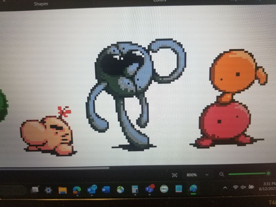
Task: Open Microsoft Edge from the taskbar
Action: tap(77, 190)
